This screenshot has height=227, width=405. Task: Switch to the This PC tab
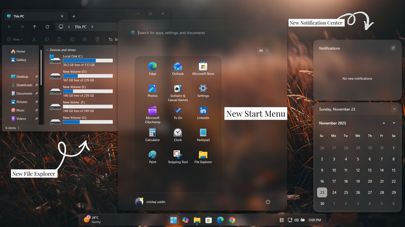pos(20,16)
